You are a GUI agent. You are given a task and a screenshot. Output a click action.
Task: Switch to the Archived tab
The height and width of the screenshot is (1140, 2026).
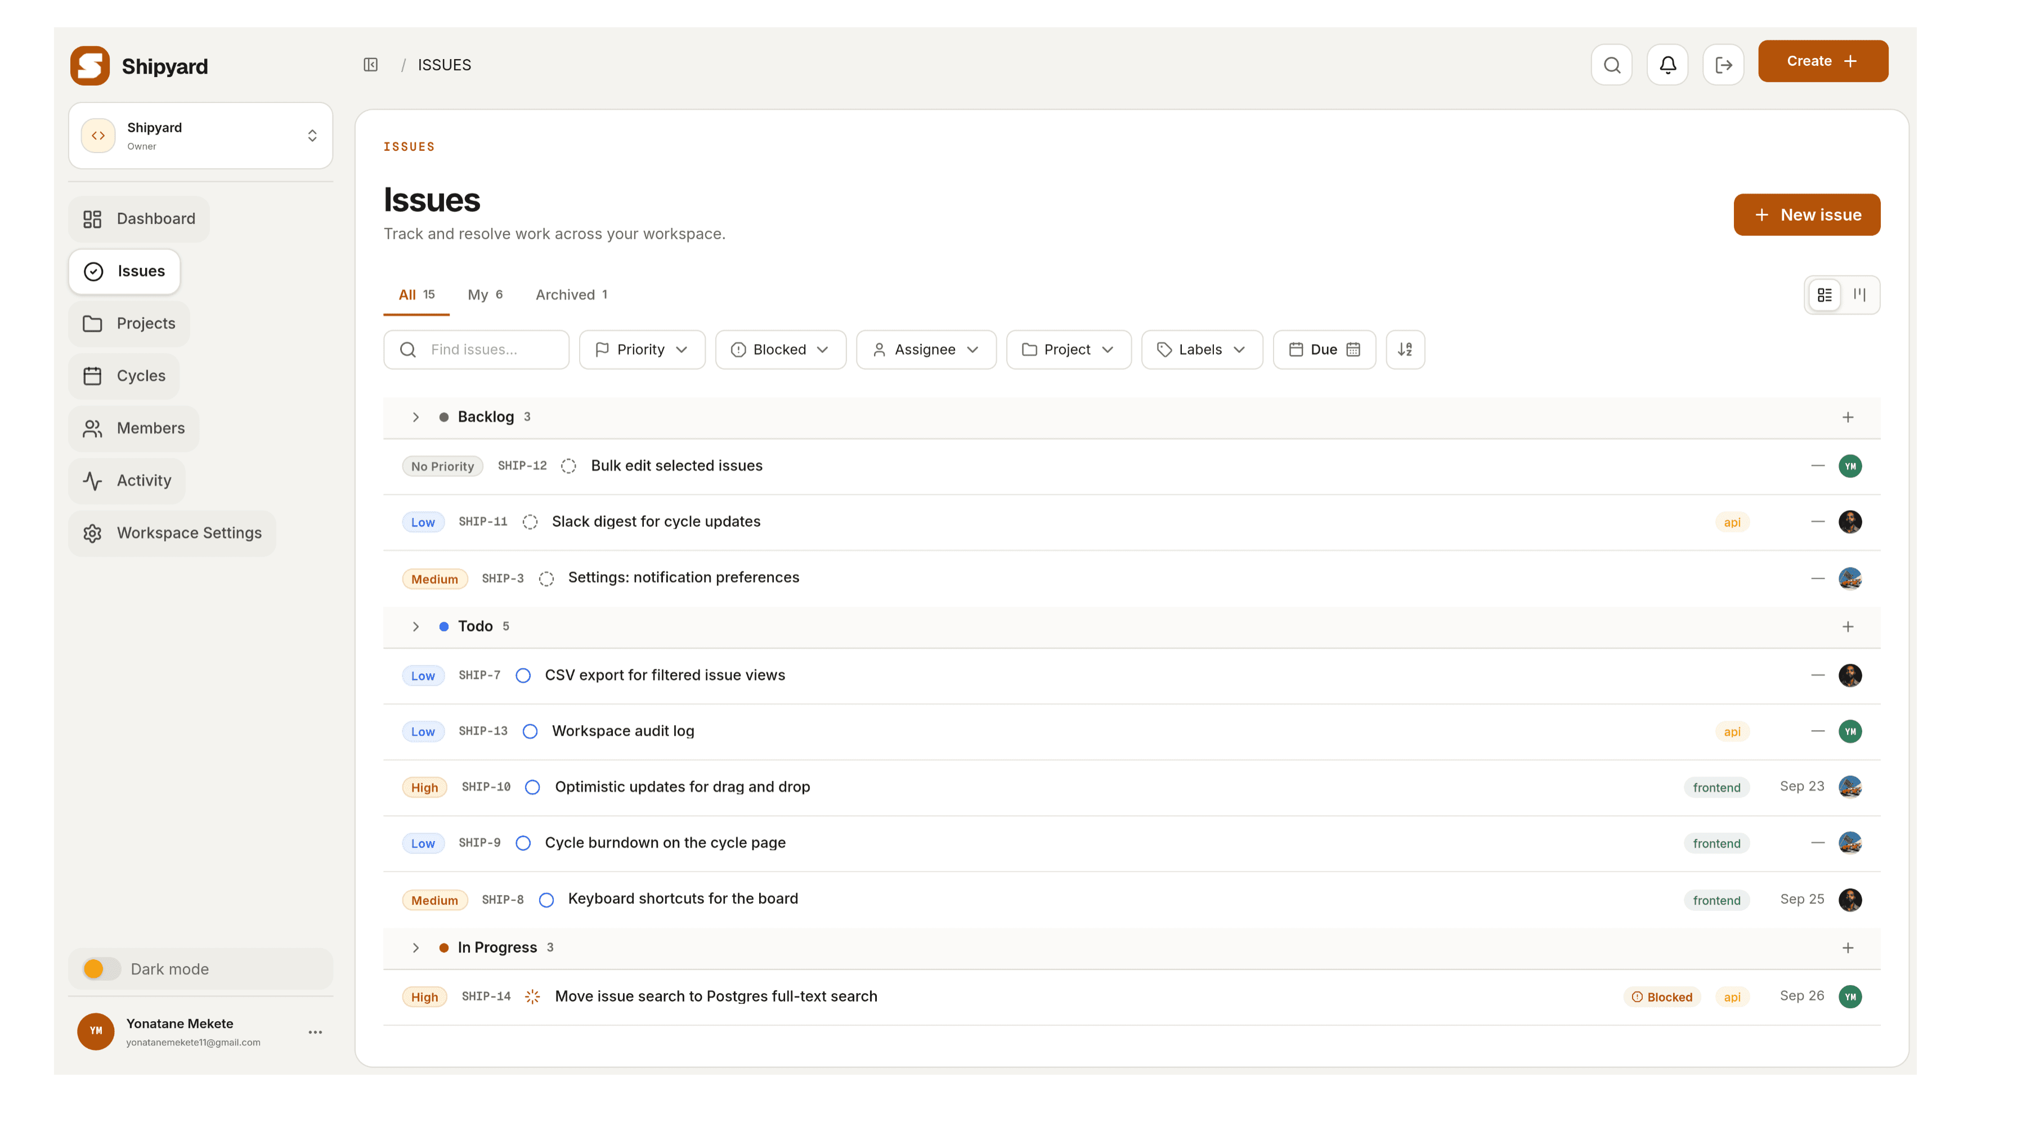[571, 294]
